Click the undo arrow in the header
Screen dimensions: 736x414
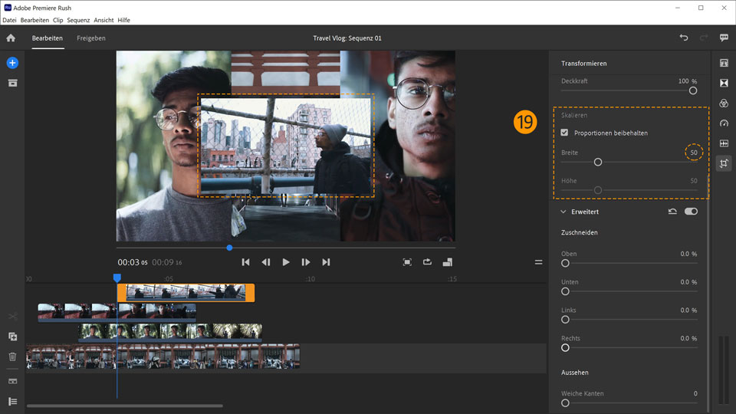(684, 38)
